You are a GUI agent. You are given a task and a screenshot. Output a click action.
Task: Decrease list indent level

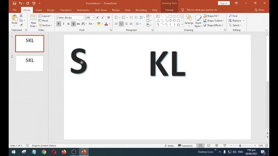(131, 17)
